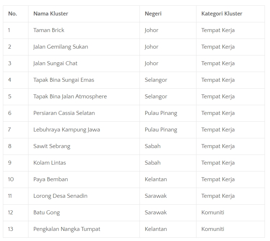Select the Kolam Lintas entry
The image size is (270, 241).
point(49,163)
